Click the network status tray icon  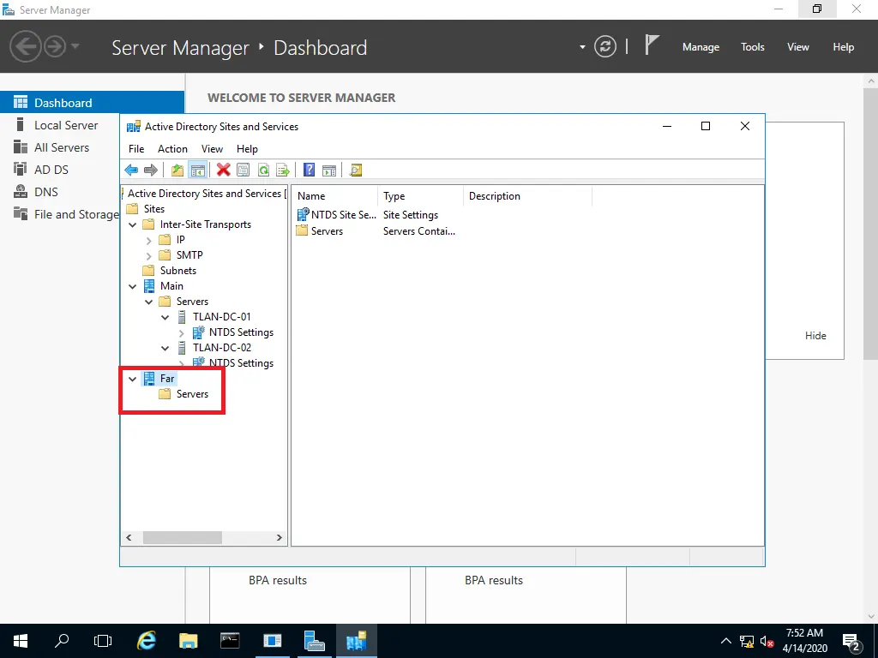tap(747, 641)
